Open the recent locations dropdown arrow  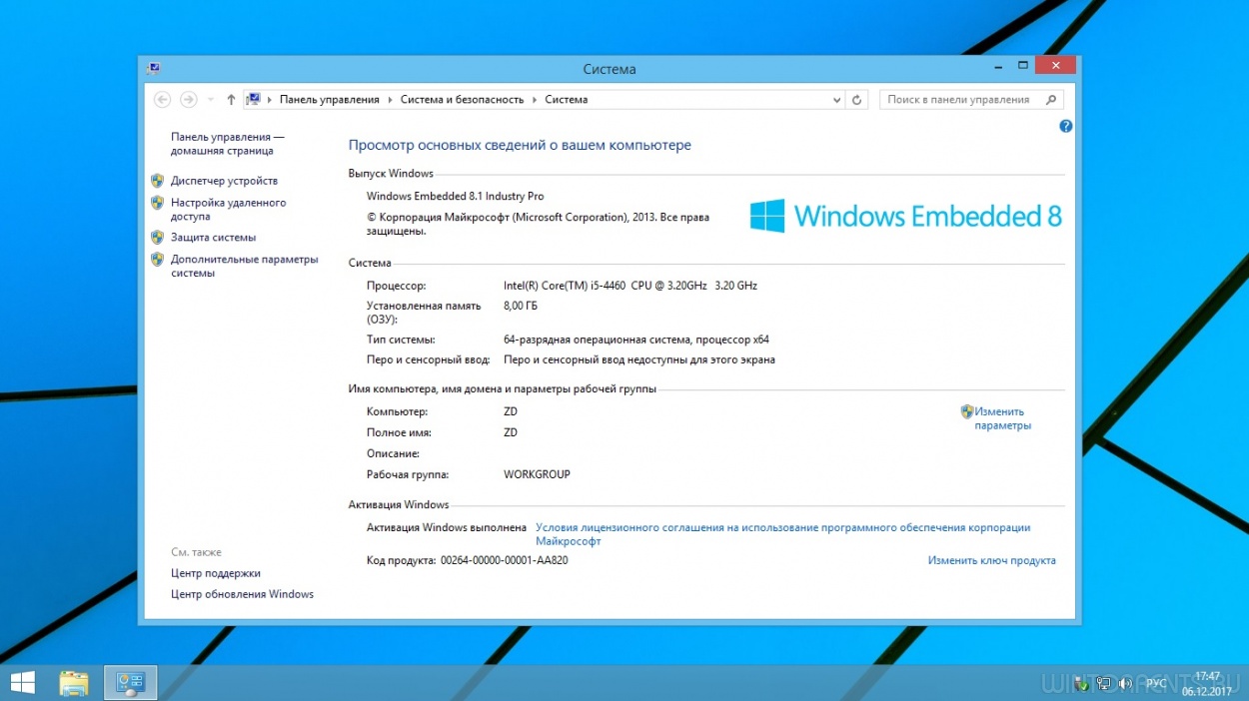point(211,100)
